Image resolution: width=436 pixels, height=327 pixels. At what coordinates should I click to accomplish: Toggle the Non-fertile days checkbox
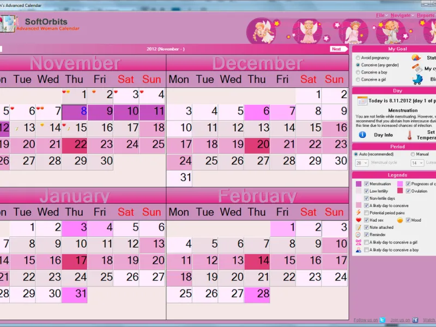click(366, 198)
